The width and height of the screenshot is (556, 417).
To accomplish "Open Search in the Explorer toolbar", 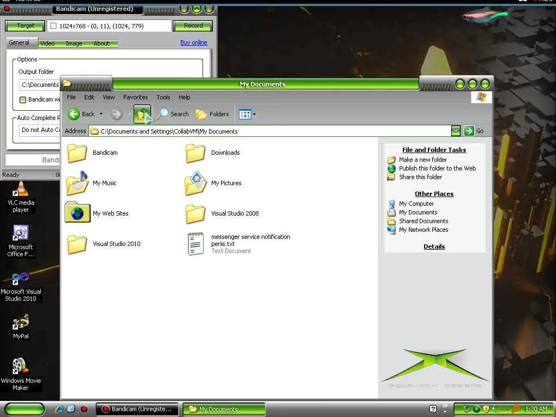I will (173, 114).
